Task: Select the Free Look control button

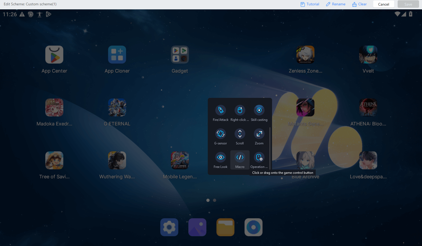Action: point(220,160)
